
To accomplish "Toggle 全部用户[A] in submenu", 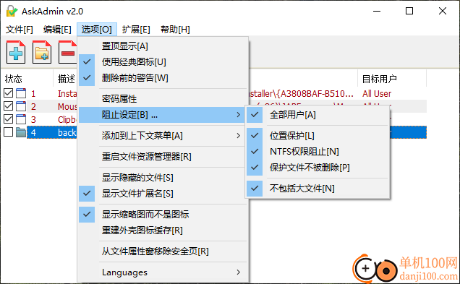I will pos(318,115).
